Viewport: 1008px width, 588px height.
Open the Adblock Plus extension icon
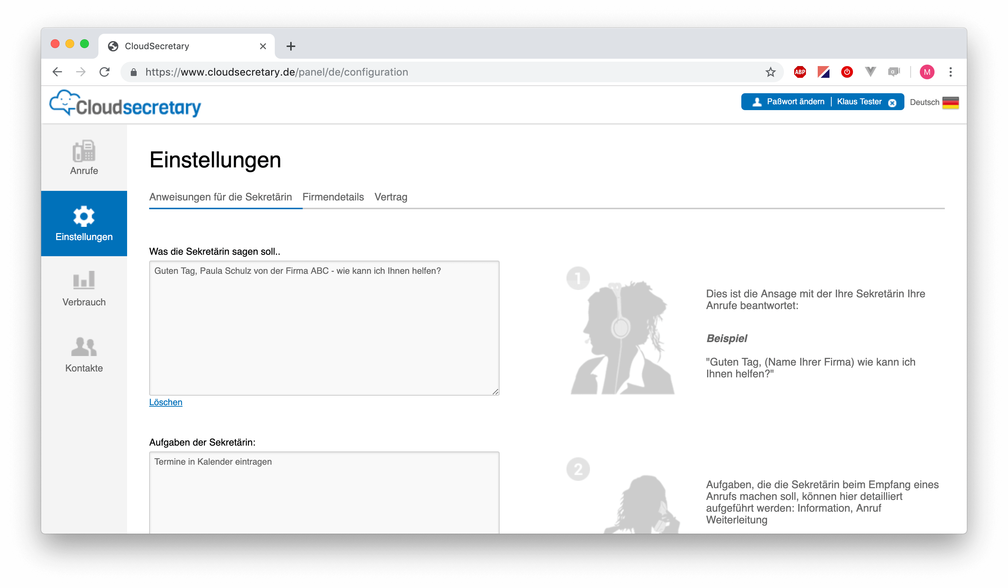click(799, 72)
